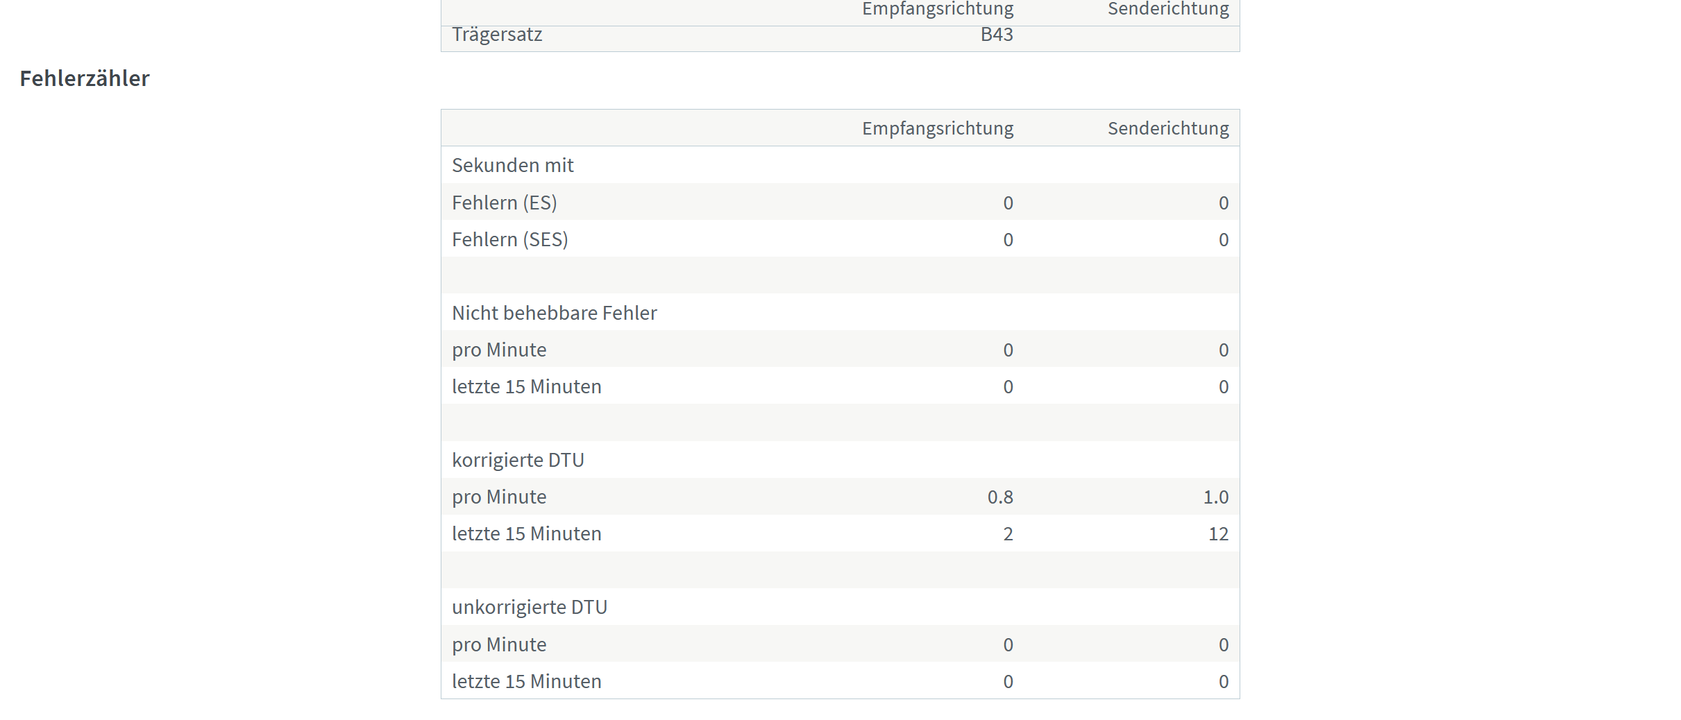
Task: Click the Fehlern (ES) row label
Action: tap(505, 203)
